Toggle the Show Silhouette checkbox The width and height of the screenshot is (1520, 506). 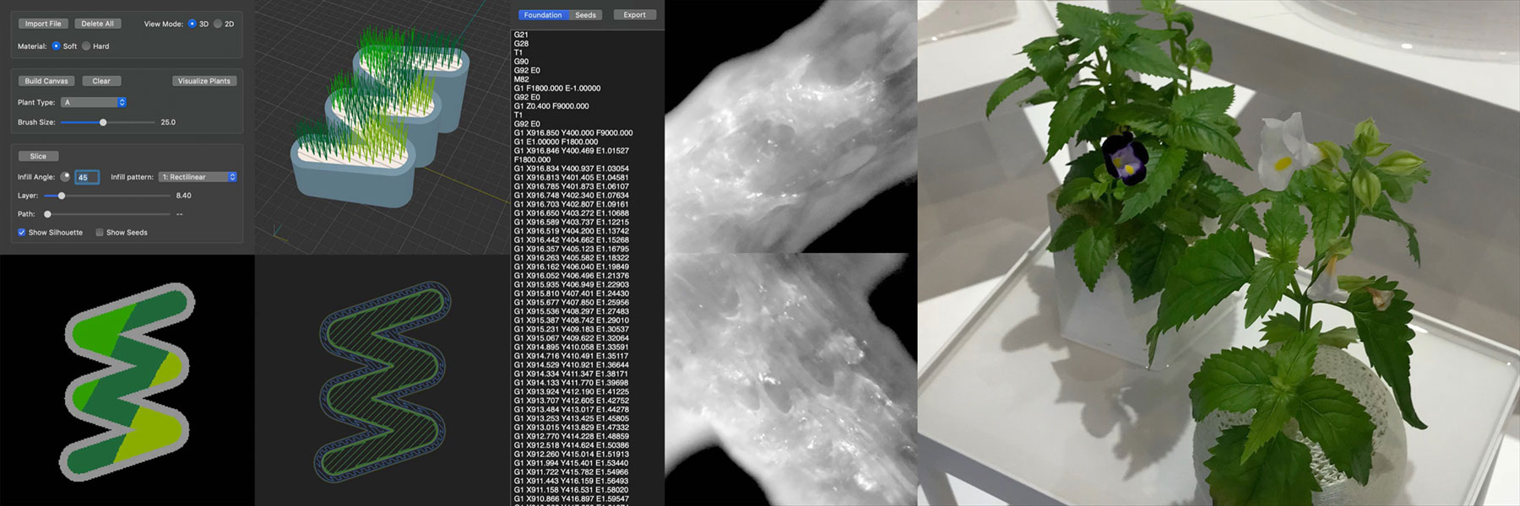click(22, 233)
